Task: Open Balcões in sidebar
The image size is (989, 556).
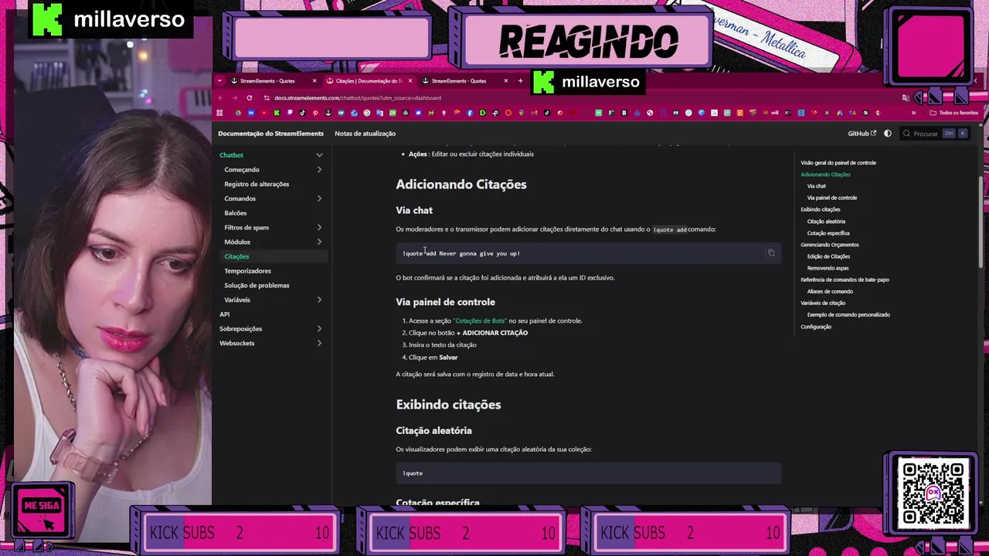Action: (236, 213)
